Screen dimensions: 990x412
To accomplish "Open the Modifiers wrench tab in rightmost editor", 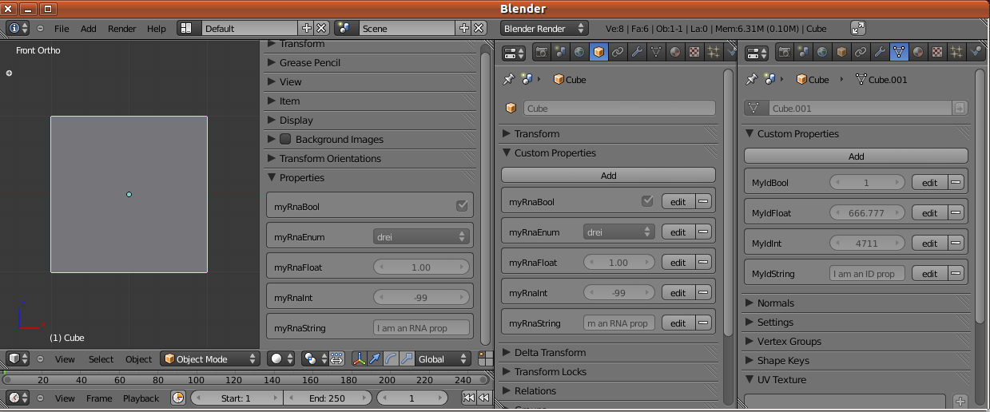I will [880, 53].
